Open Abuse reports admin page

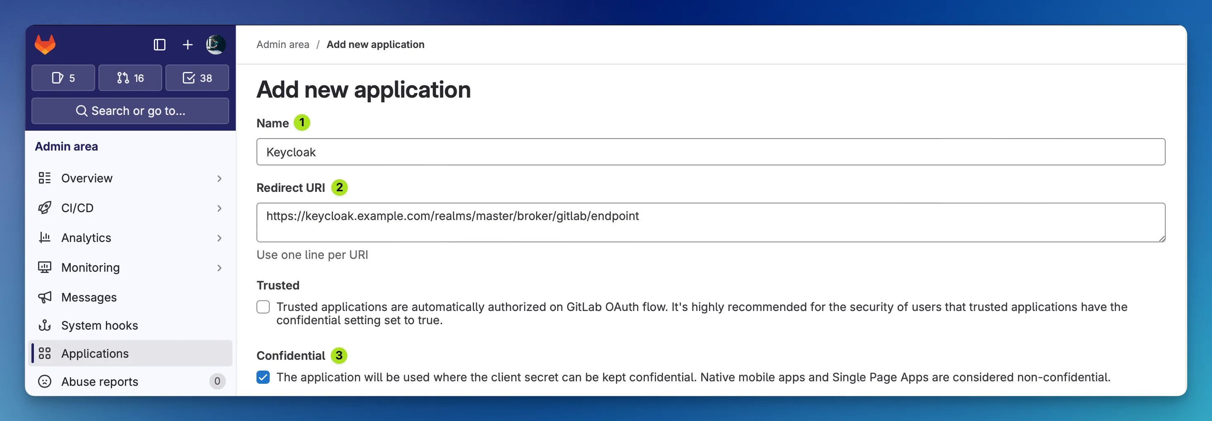coord(130,381)
